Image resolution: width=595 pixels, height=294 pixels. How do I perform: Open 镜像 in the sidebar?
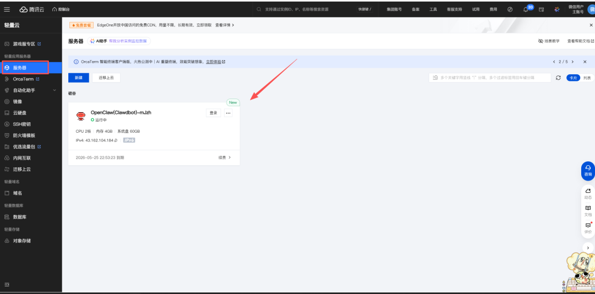coord(18,102)
